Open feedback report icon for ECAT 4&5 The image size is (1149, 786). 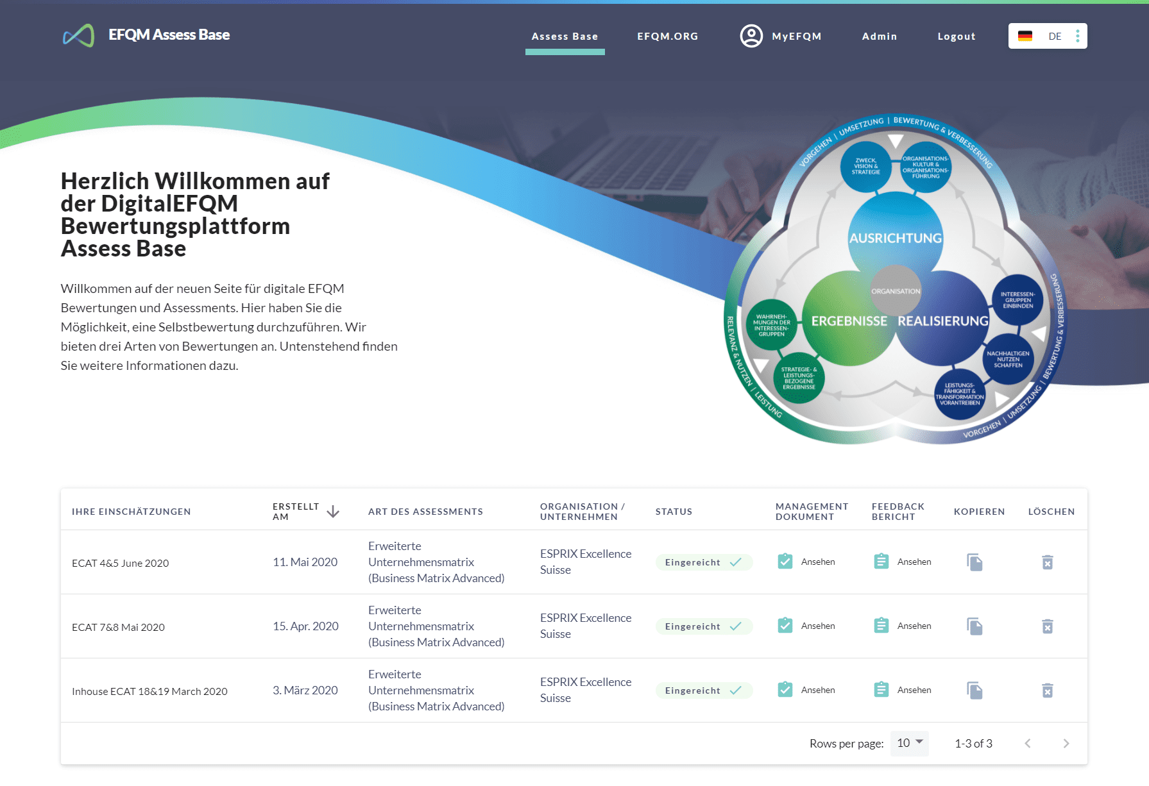point(881,562)
